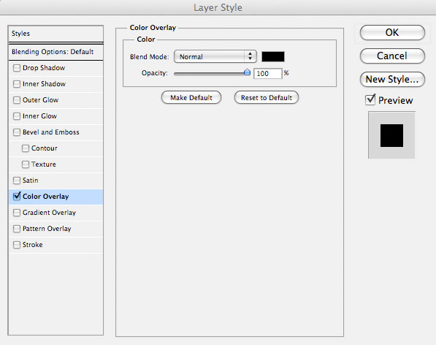
Task: Select the Contour label row
Action: pyautogui.click(x=56, y=148)
